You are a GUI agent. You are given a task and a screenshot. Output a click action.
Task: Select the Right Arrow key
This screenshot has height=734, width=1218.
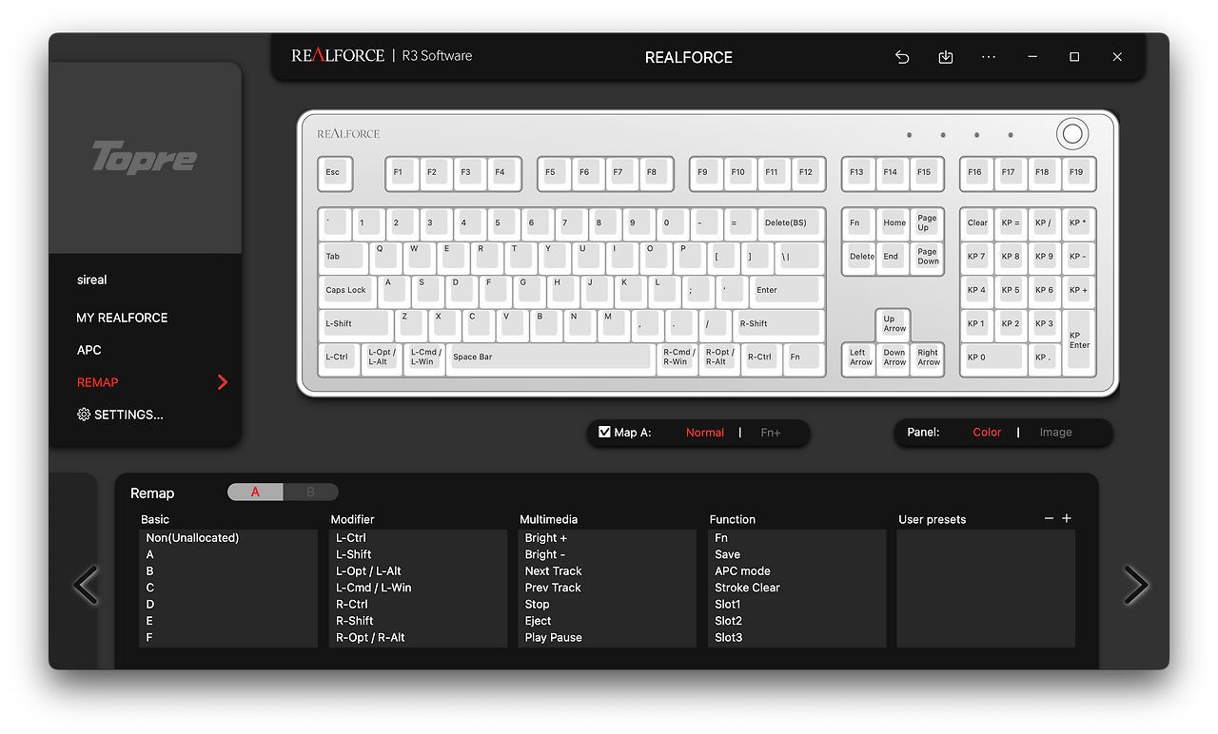point(928,357)
